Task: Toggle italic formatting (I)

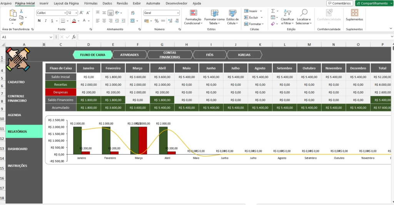Action: (x=45, y=21)
